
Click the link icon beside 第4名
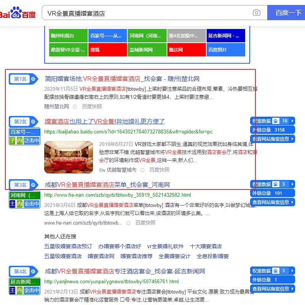pyautogui.click(x=33, y=271)
